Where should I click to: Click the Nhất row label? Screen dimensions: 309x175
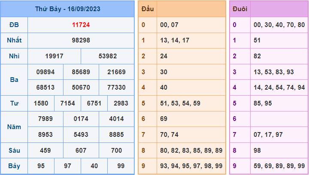click(14, 40)
